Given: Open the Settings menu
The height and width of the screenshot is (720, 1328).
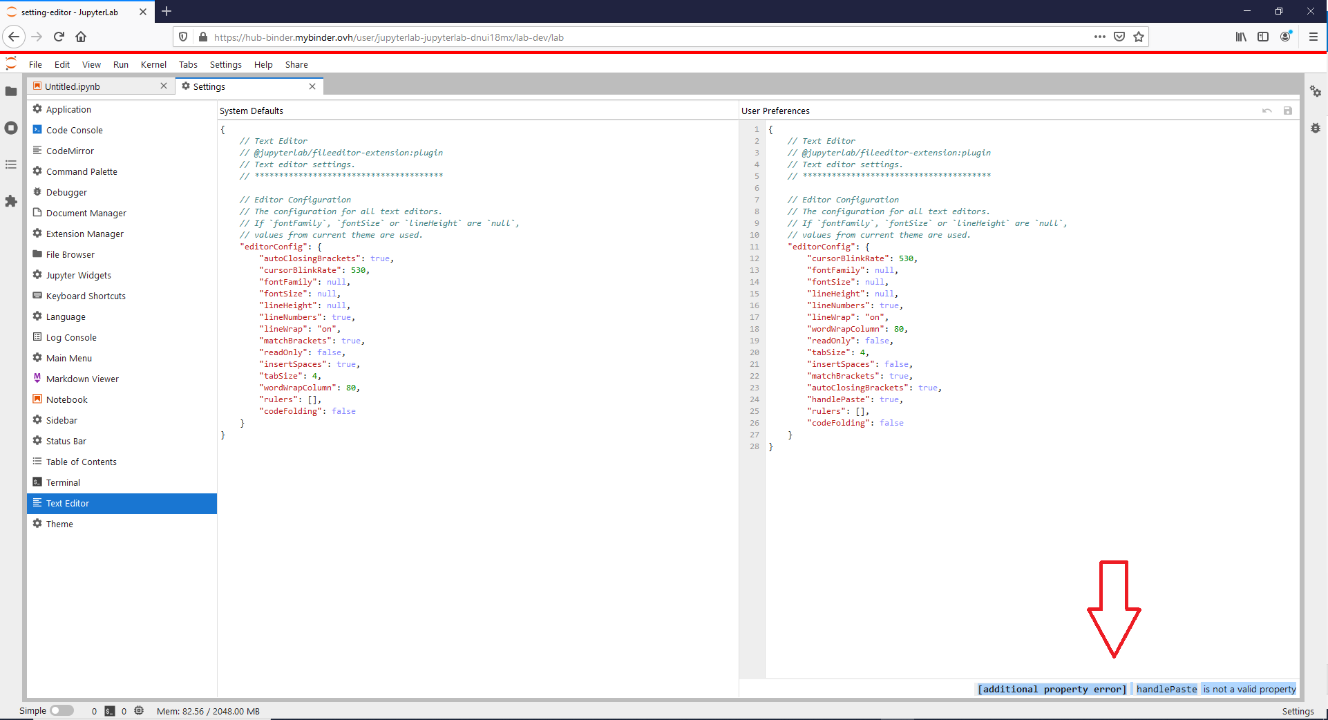Looking at the screenshot, I should pos(226,65).
